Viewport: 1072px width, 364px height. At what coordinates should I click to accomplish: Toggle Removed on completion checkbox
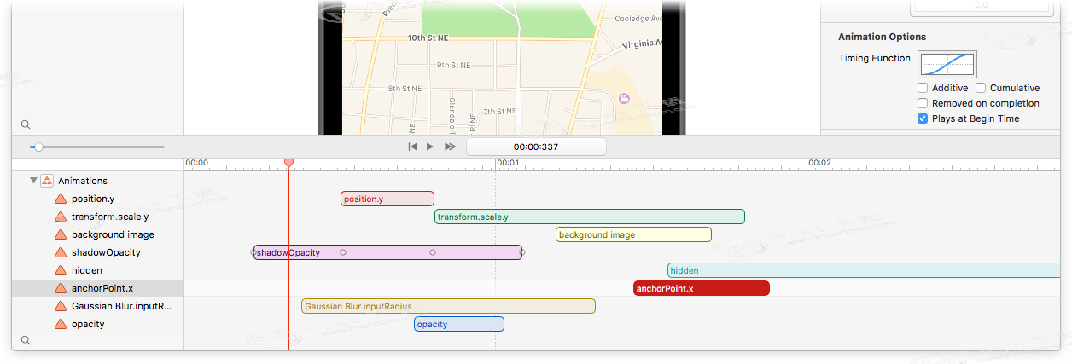pos(923,103)
